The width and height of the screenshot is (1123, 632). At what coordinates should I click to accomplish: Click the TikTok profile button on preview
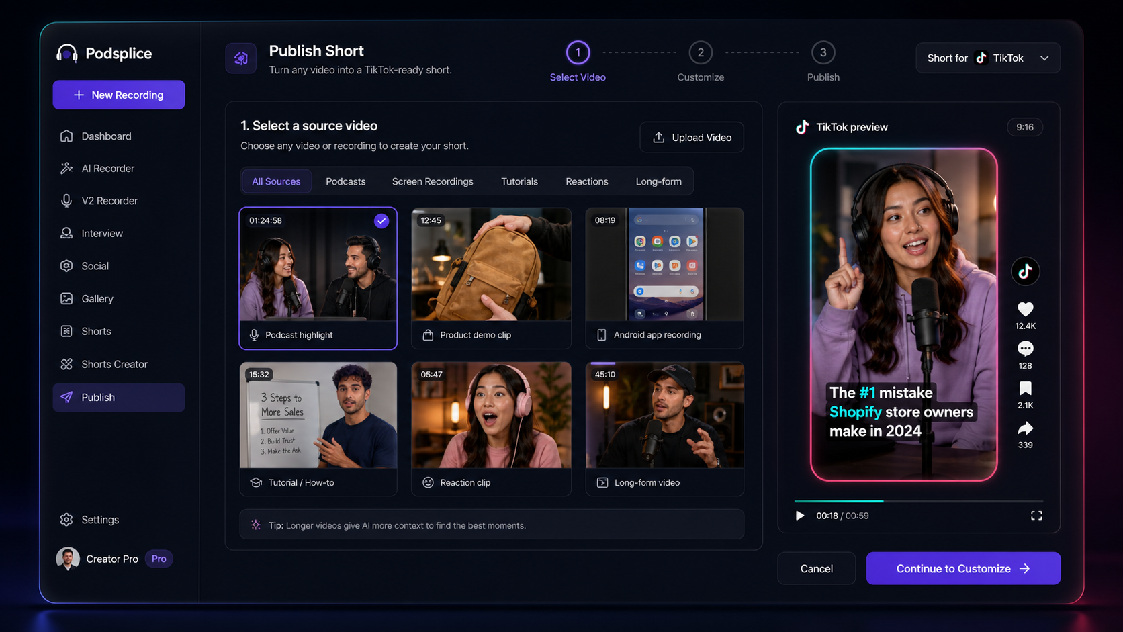click(x=1025, y=271)
